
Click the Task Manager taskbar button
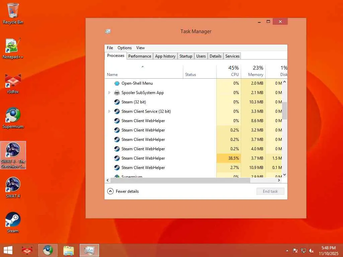tap(89, 250)
